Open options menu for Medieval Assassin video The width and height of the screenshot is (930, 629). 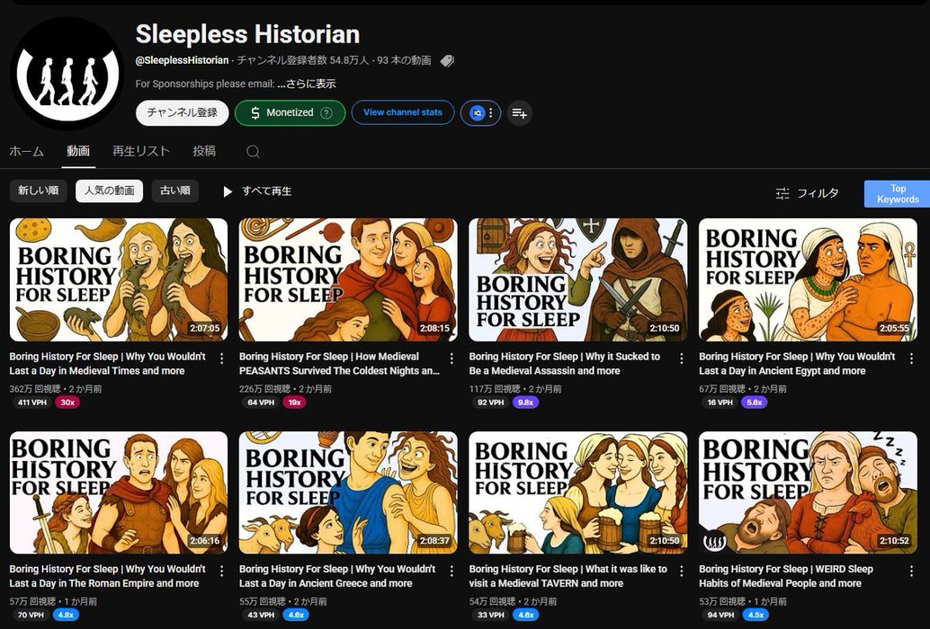click(682, 359)
